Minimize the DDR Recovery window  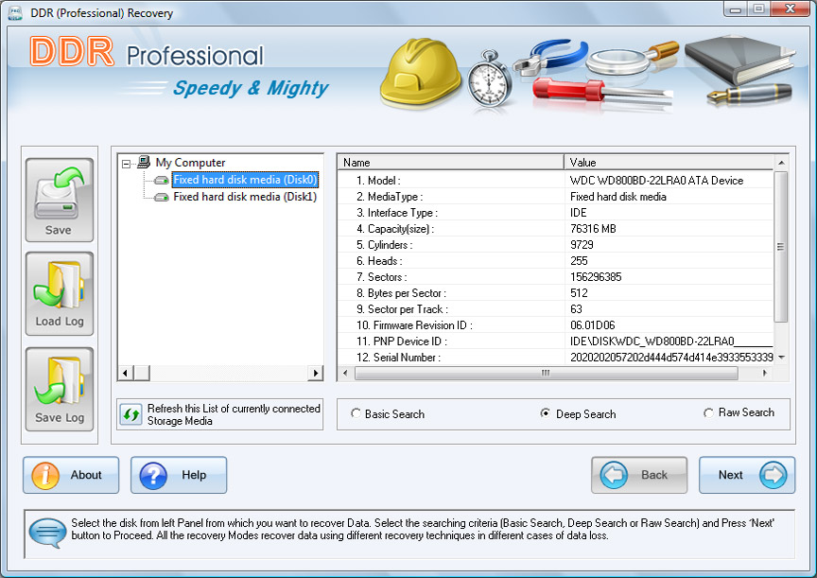point(736,9)
